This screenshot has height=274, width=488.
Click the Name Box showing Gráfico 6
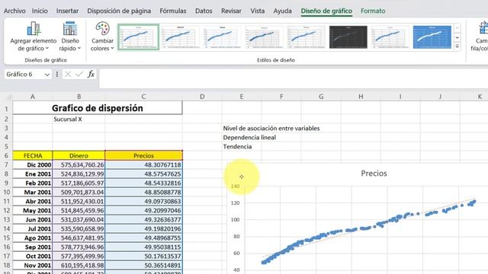pos(24,75)
